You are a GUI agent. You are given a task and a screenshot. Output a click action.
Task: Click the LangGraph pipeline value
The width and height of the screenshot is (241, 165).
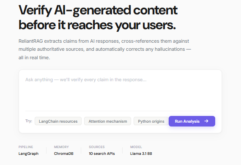(28, 154)
